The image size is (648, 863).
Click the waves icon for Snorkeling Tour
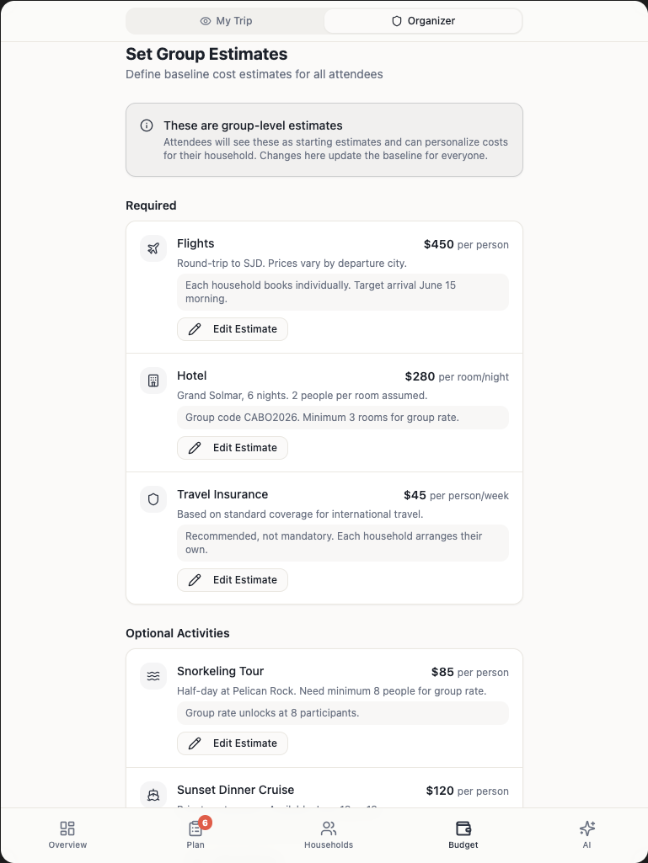point(153,676)
